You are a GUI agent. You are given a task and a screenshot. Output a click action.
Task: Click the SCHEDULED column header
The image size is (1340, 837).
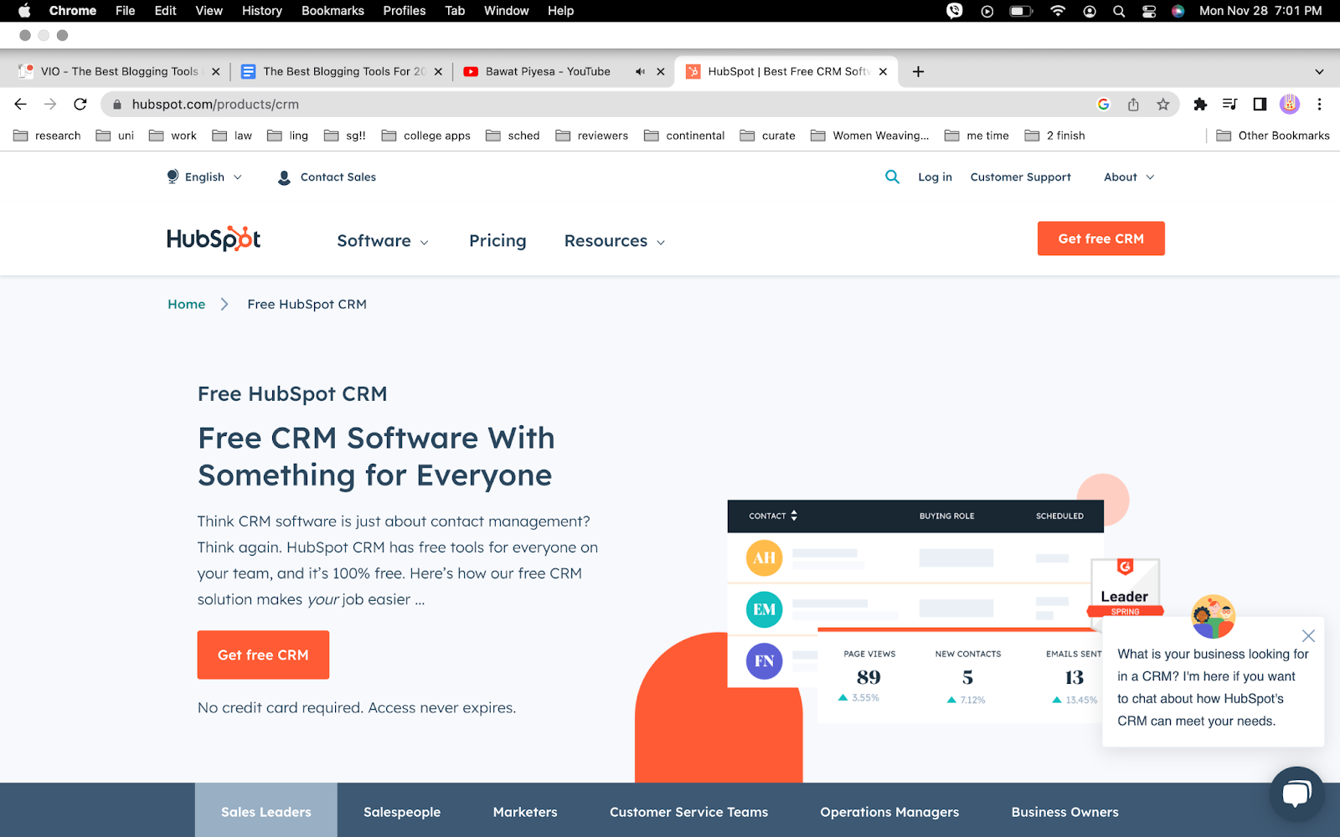click(1059, 516)
